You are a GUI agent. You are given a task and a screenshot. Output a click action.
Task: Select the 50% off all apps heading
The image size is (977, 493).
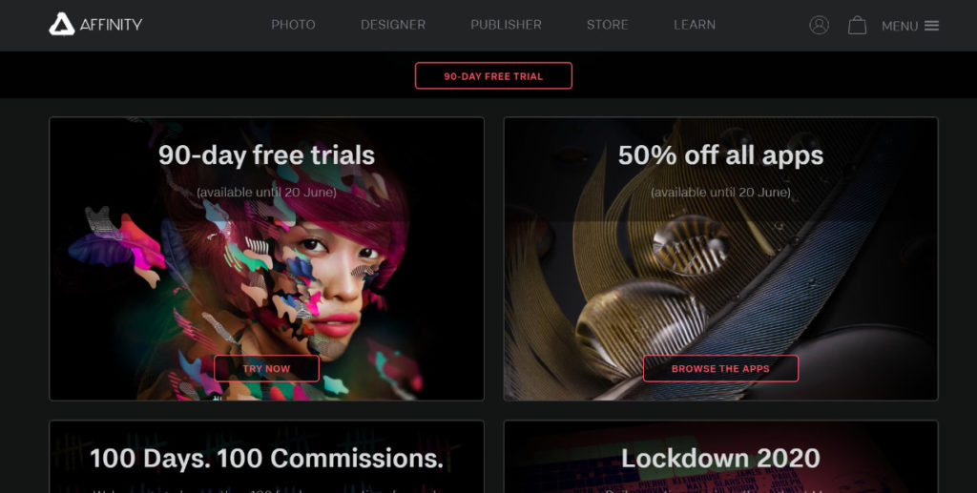[721, 155]
